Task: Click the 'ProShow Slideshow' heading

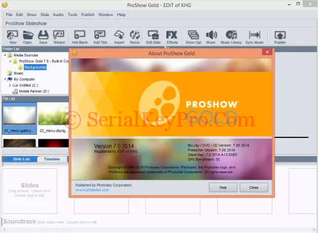Action: (x=26, y=23)
